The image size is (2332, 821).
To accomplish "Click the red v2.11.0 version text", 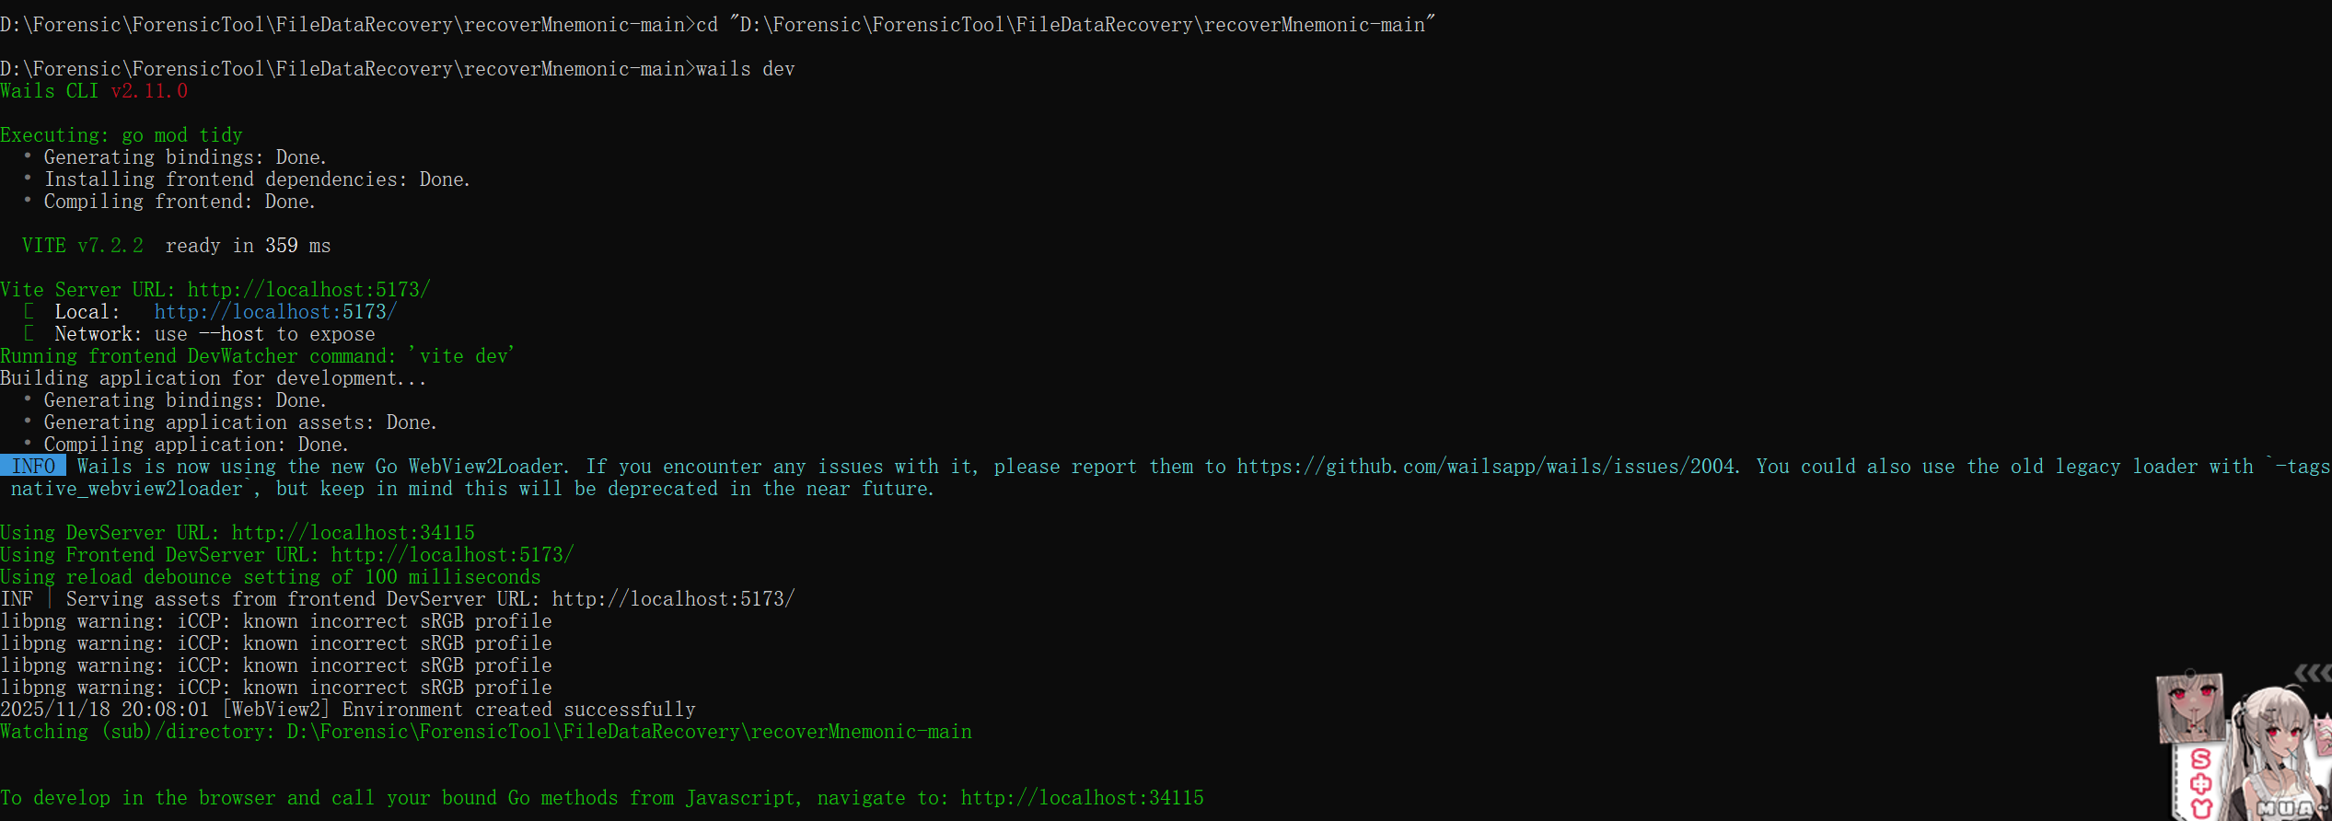I will 149,91.
